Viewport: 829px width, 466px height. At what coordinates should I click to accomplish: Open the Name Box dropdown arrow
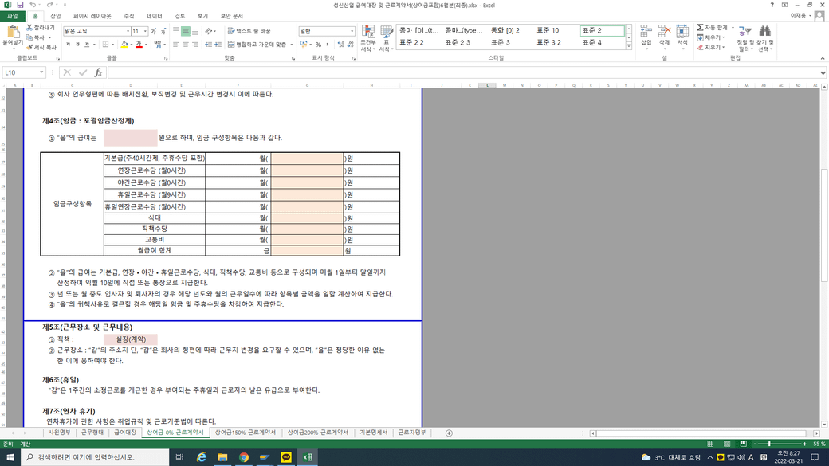[42, 72]
